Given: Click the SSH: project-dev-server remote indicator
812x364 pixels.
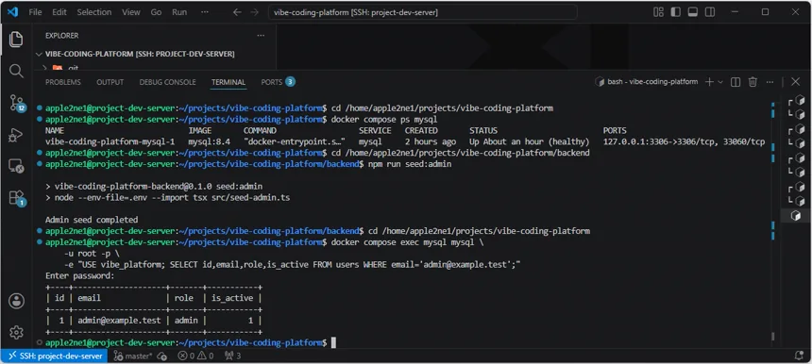Looking at the screenshot, I should 55,356.
